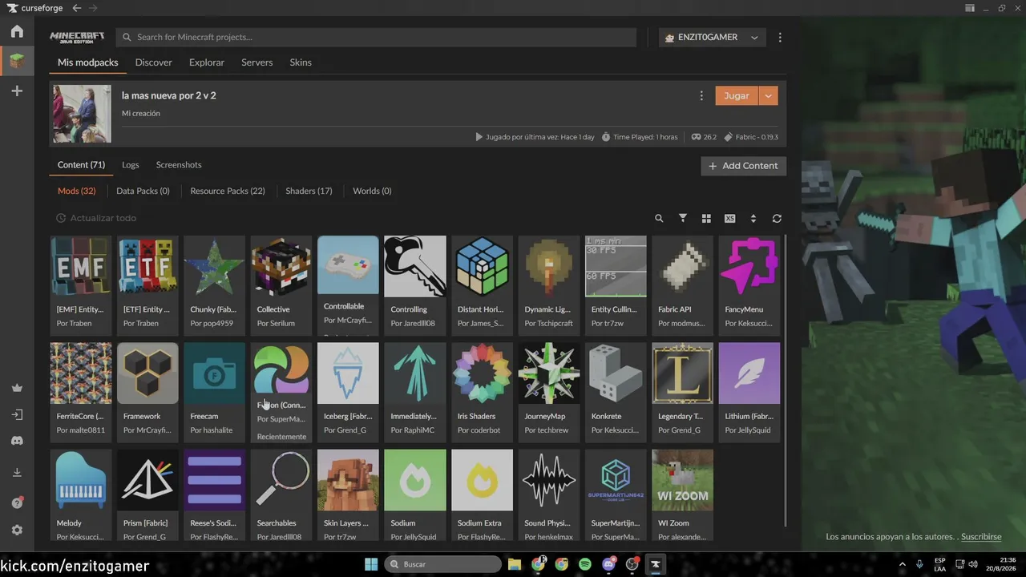Click the CurseForge anvil icon on taskbar
Image resolution: width=1026 pixels, height=577 pixels.
pos(656,564)
